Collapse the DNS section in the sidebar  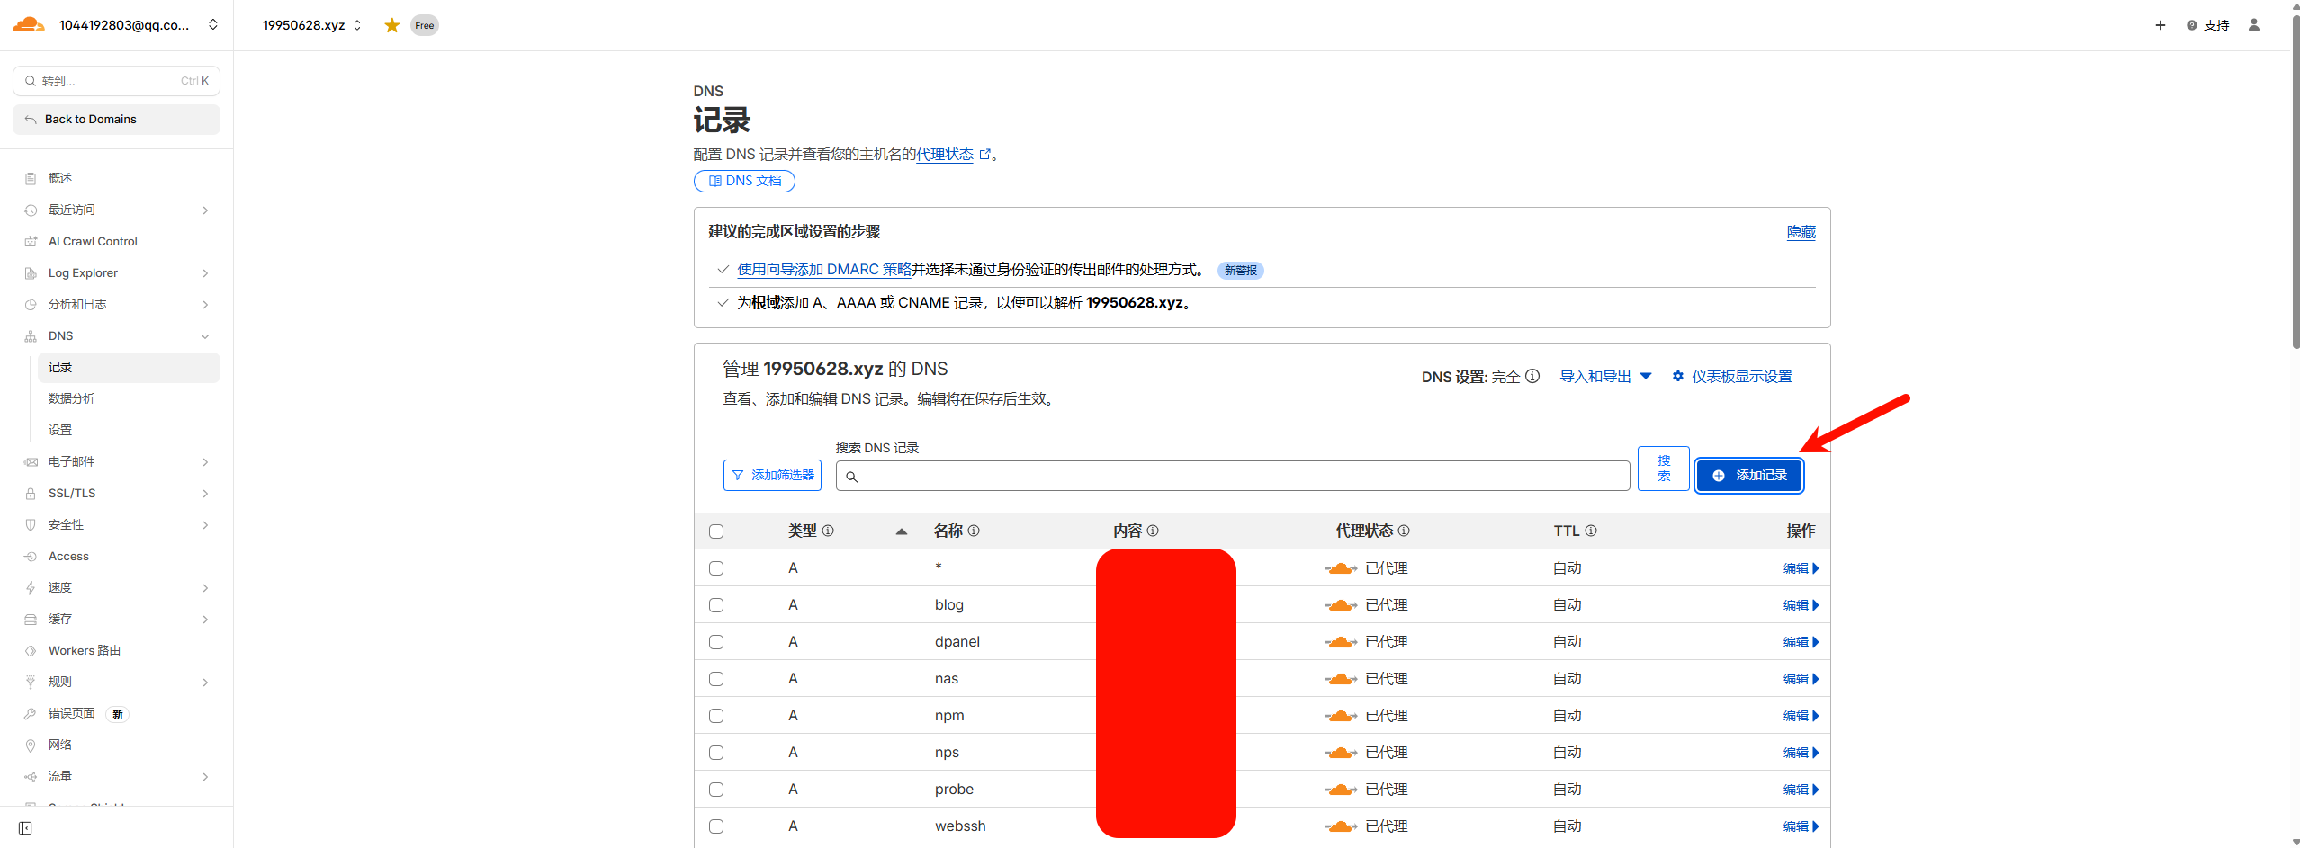pos(205,336)
